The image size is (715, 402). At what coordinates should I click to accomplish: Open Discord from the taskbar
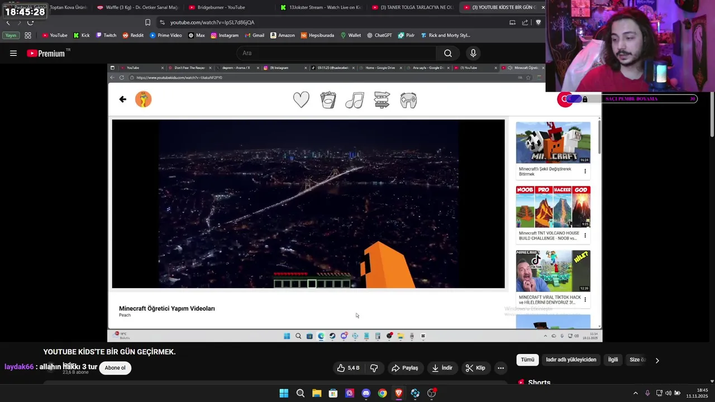(x=366, y=393)
